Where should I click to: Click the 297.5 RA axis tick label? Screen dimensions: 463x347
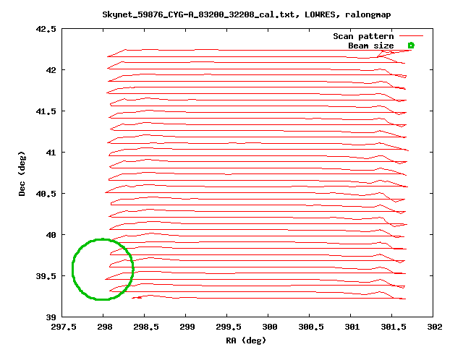click(x=64, y=327)
